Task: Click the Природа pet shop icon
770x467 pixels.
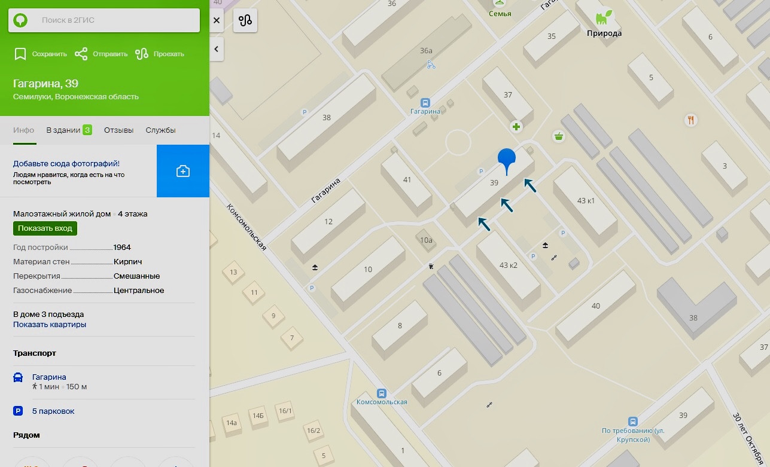Action: (x=604, y=17)
